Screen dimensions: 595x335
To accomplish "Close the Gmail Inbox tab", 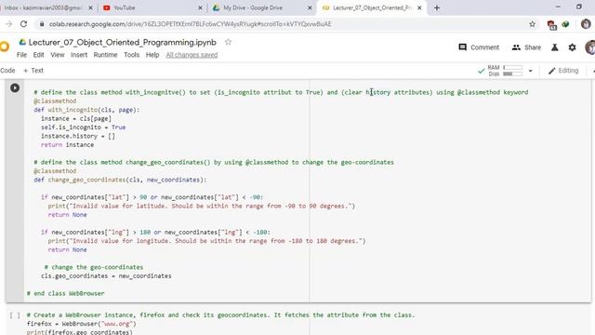I will [x=91, y=7].
